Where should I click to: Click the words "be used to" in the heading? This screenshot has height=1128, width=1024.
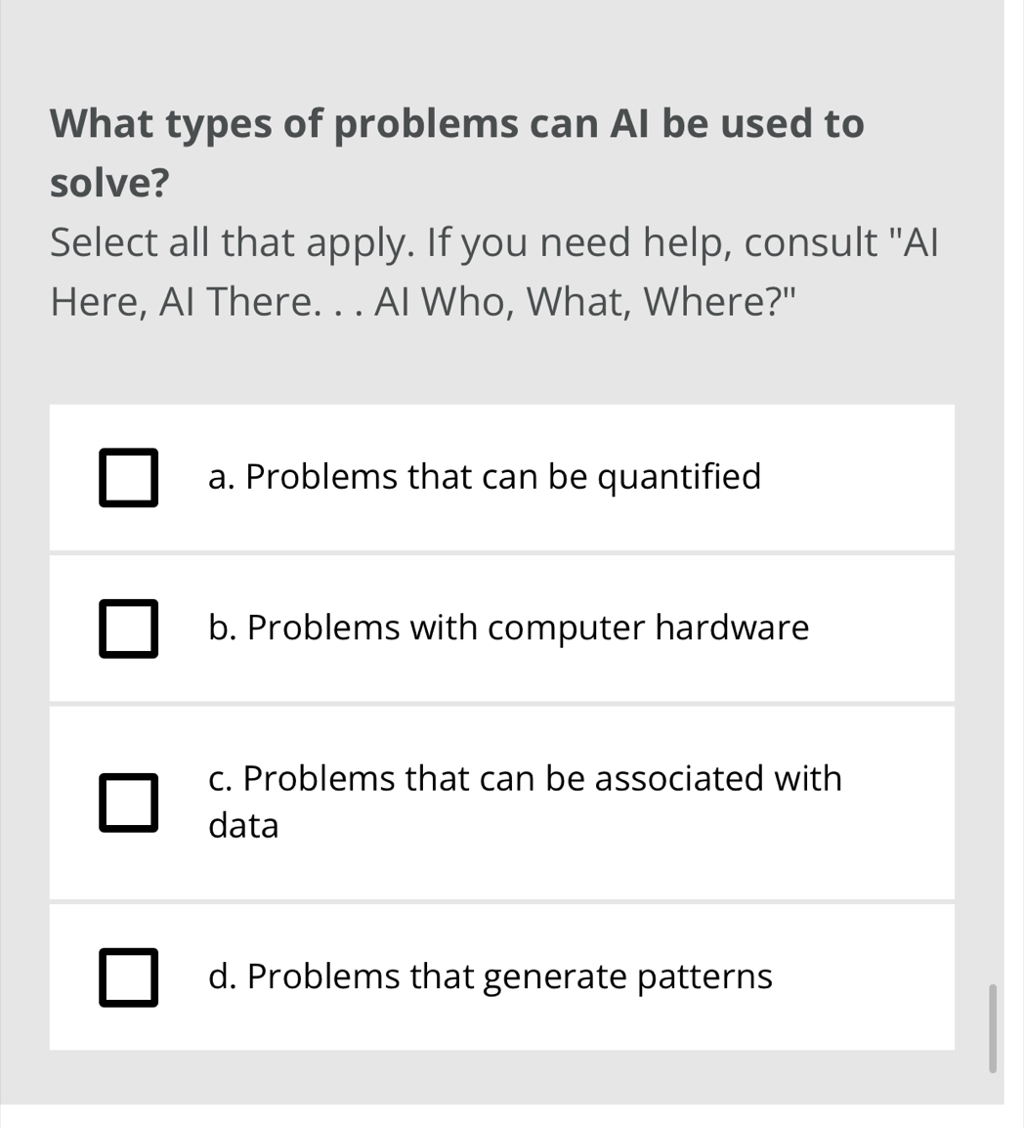click(x=764, y=124)
